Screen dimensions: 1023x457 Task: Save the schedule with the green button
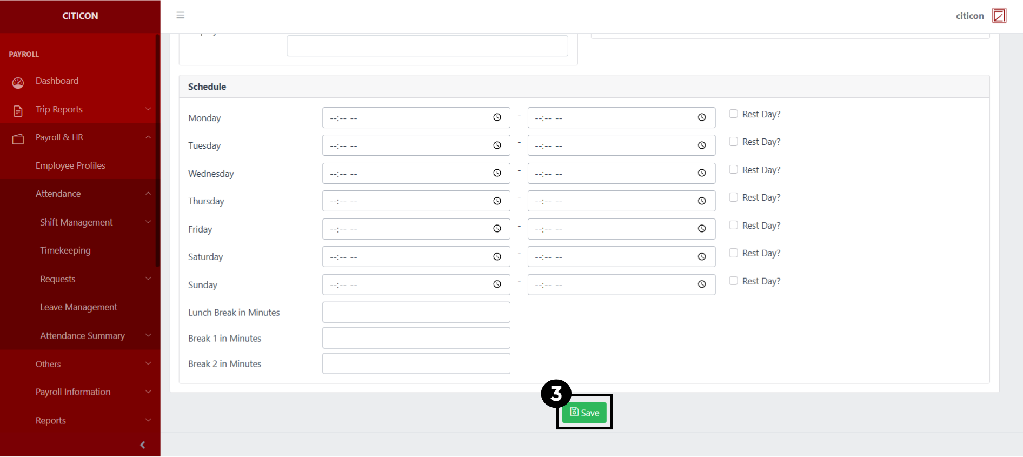click(584, 413)
